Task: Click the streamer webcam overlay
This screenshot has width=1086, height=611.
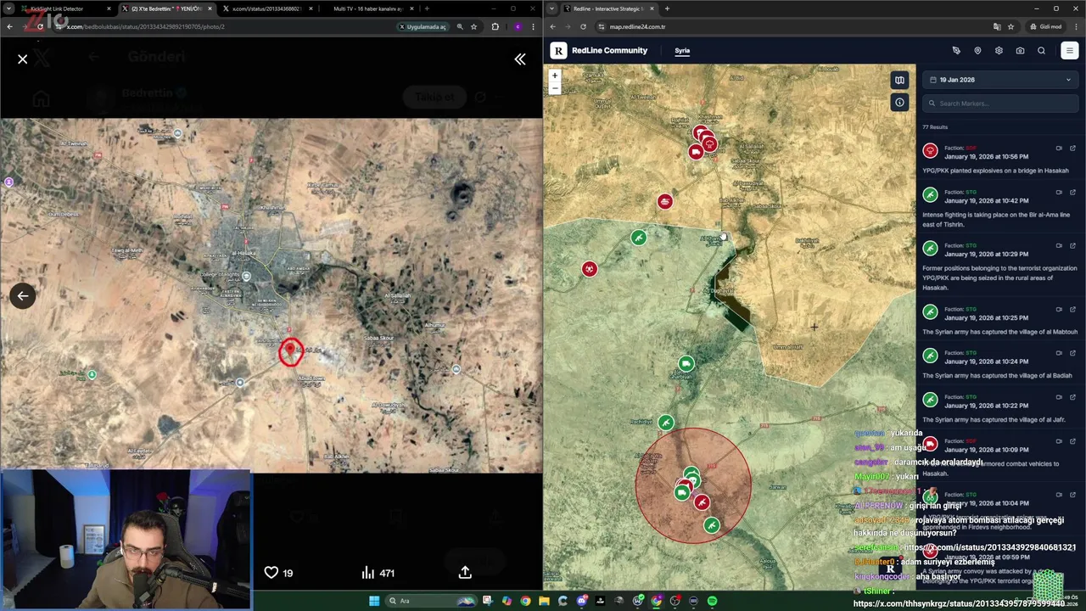Action: (126, 541)
